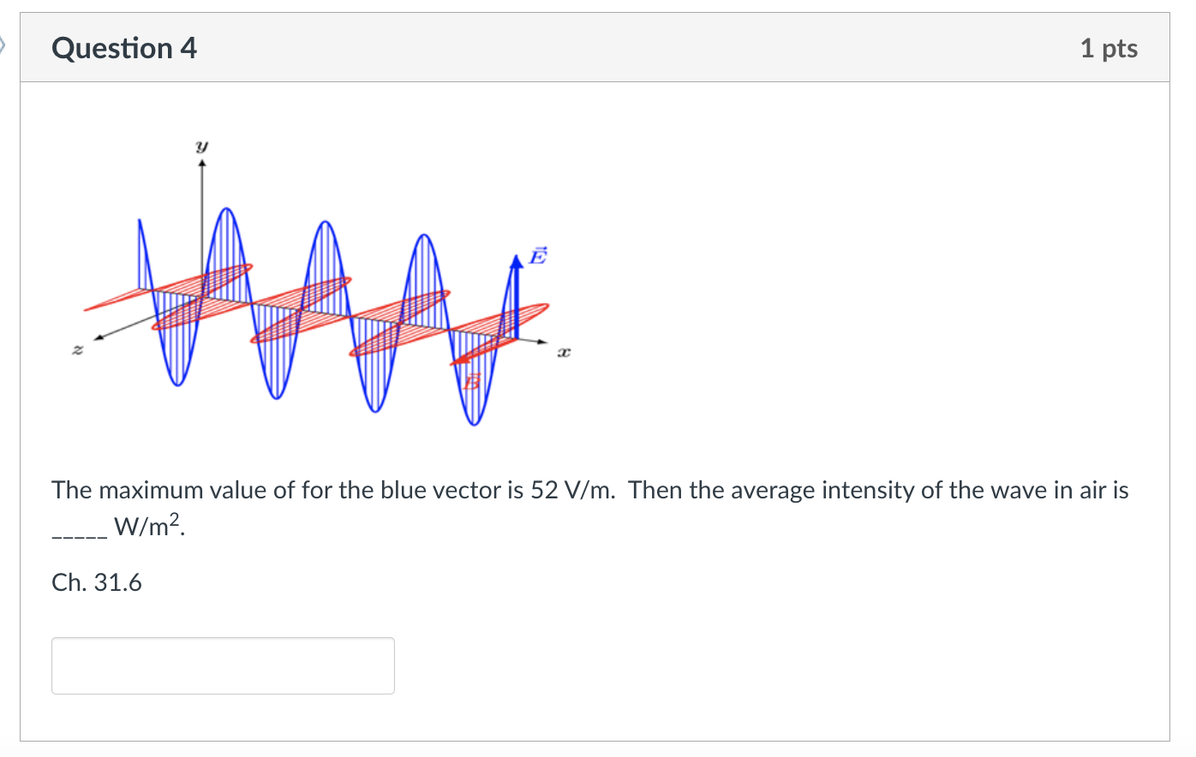1196x757 pixels.
Task: Click the Ch. 31.6 reference text
Action: pos(97,582)
